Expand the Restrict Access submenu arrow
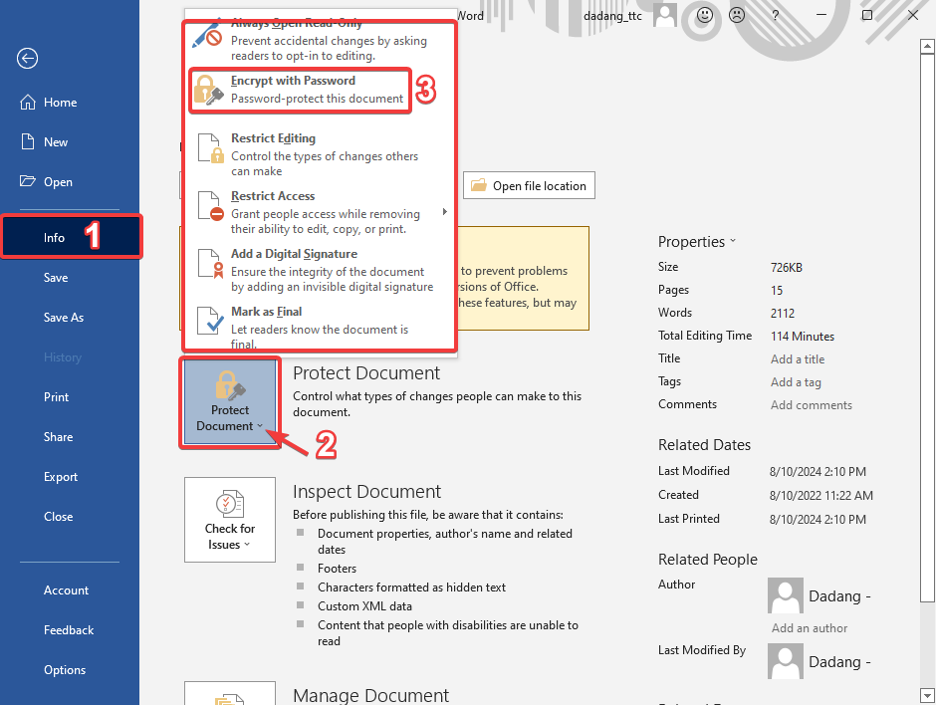This screenshot has width=936, height=705. pyautogui.click(x=444, y=212)
